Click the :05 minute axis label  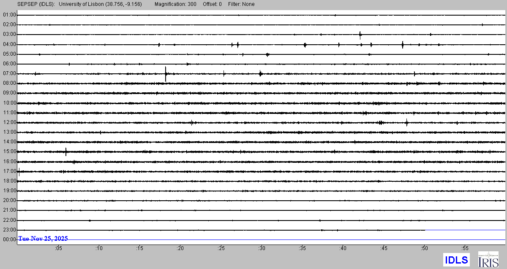pos(58,248)
